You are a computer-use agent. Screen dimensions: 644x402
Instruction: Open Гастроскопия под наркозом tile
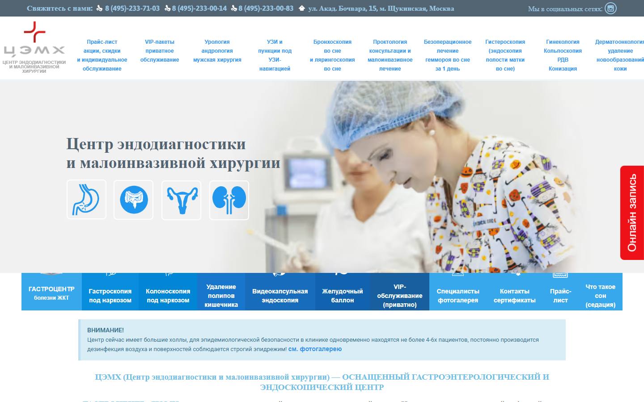click(x=110, y=292)
